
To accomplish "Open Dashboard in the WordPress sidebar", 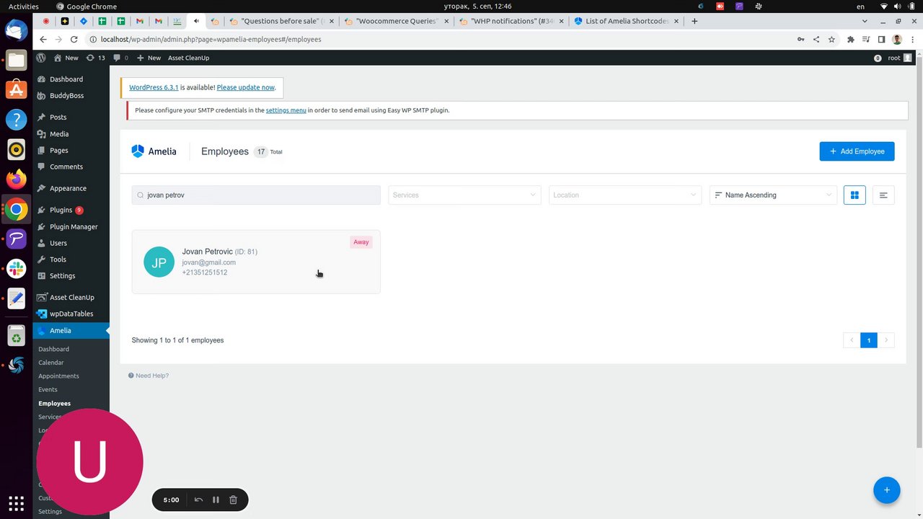I will [x=66, y=79].
